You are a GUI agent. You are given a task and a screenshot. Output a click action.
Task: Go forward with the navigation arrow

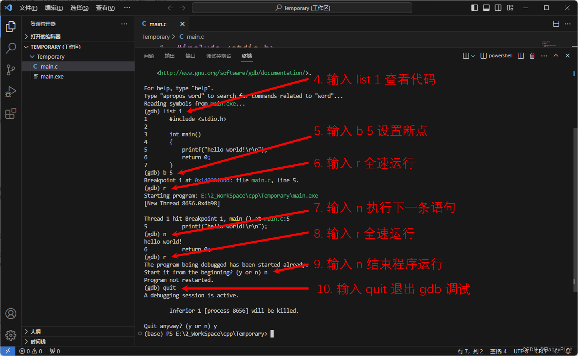[x=182, y=8]
